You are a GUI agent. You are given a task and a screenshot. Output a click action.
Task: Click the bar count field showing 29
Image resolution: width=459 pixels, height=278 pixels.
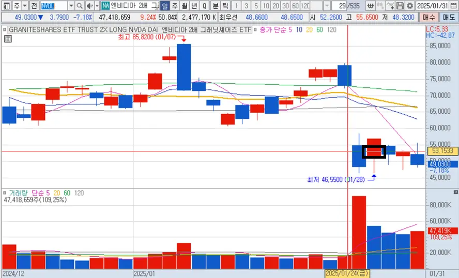[340, 6]
